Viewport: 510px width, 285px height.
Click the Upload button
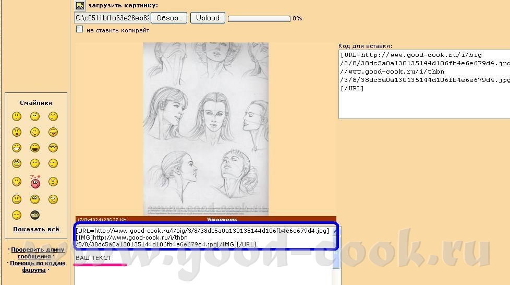pos(208,18)
